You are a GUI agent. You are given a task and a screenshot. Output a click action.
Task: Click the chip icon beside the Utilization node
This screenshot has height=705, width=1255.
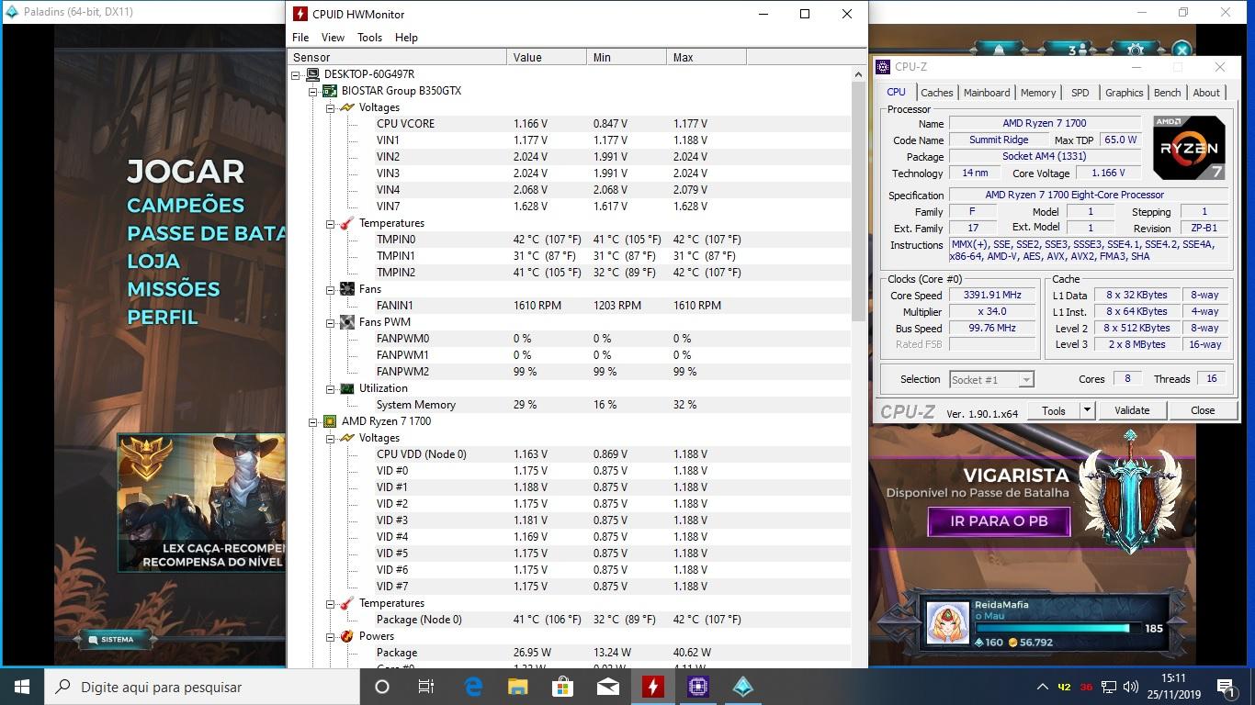347,388
